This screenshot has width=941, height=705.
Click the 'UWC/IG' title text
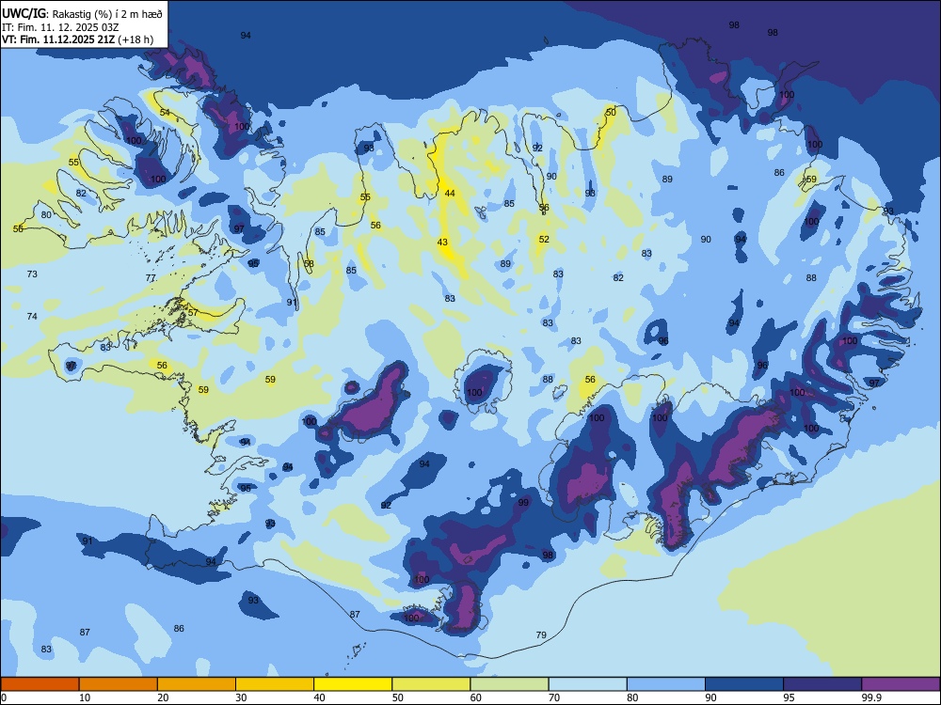24,12
